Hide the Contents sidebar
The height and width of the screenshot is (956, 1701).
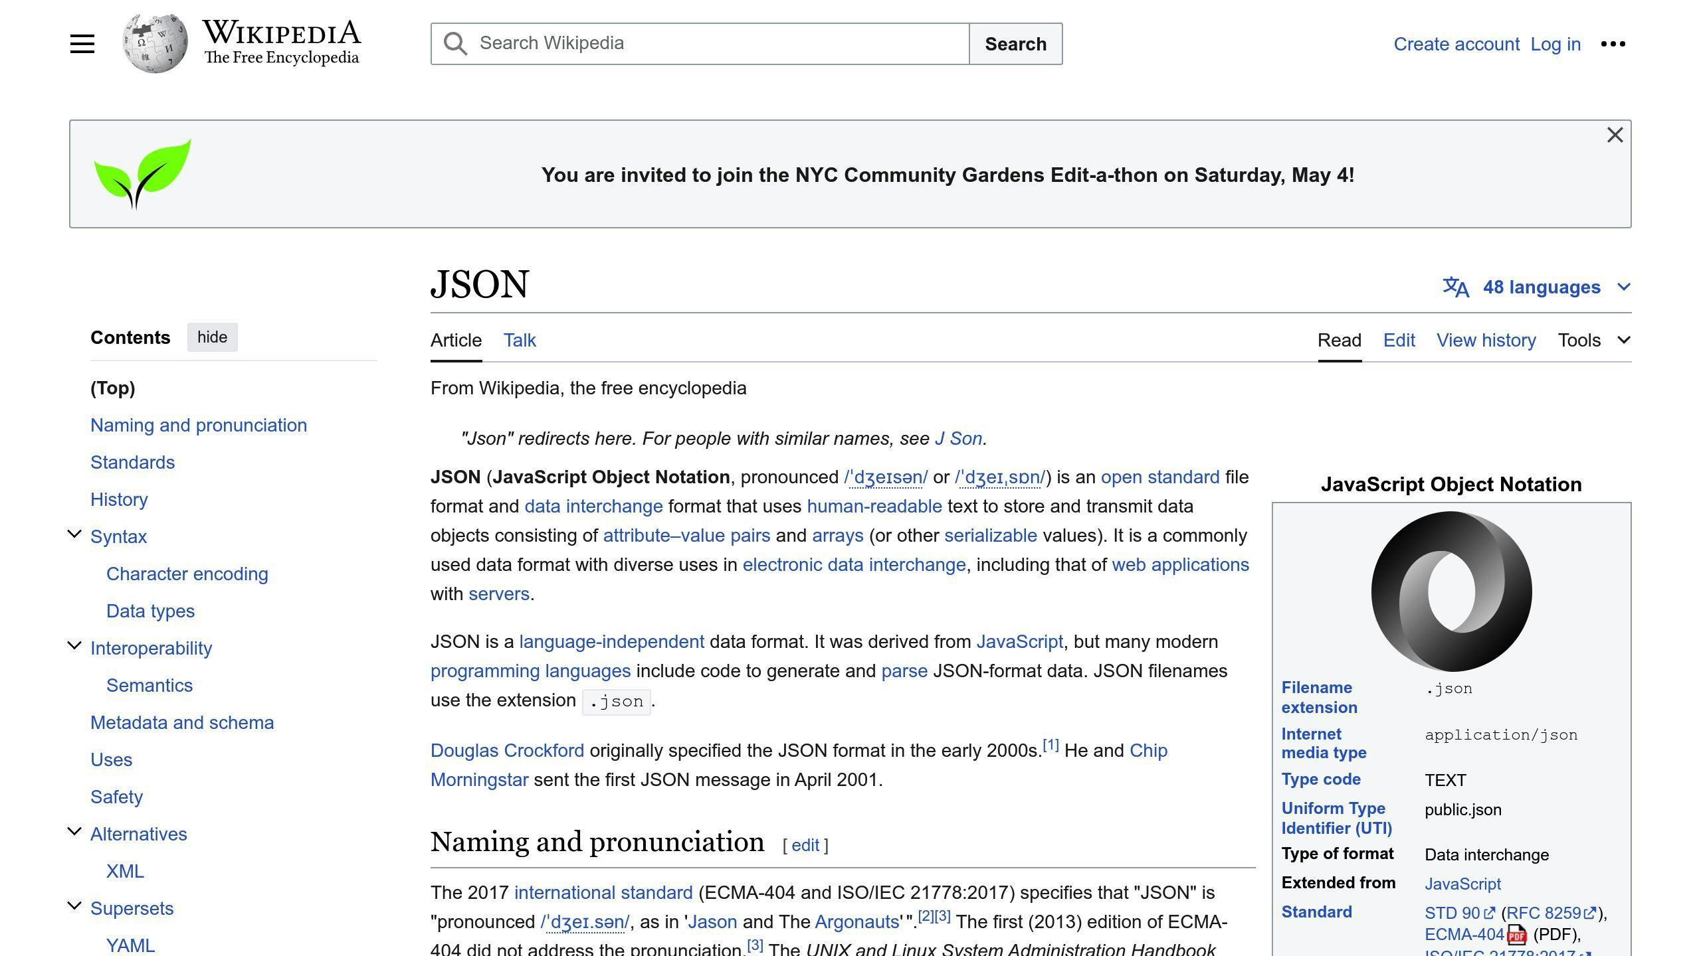coord(212,337)
